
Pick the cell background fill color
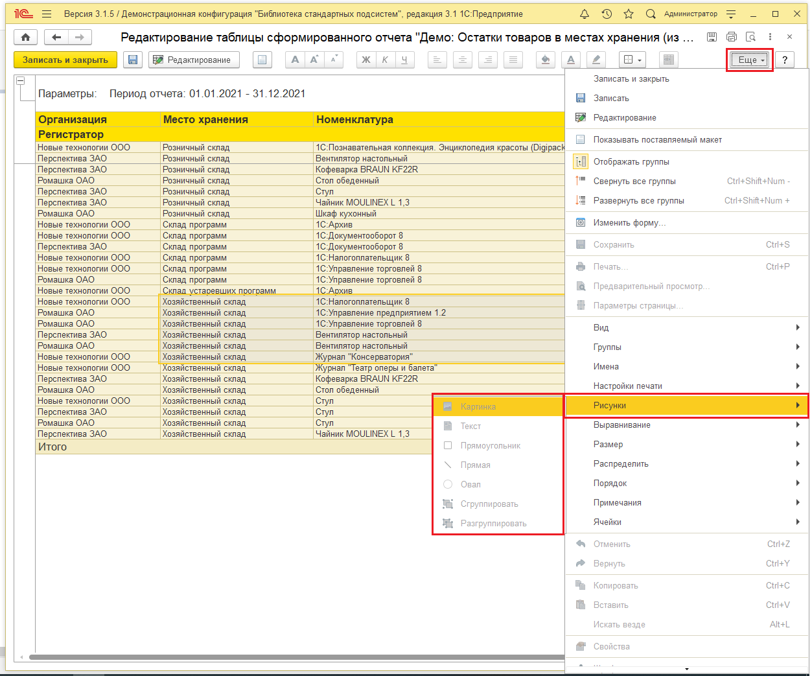click(546, 60)
